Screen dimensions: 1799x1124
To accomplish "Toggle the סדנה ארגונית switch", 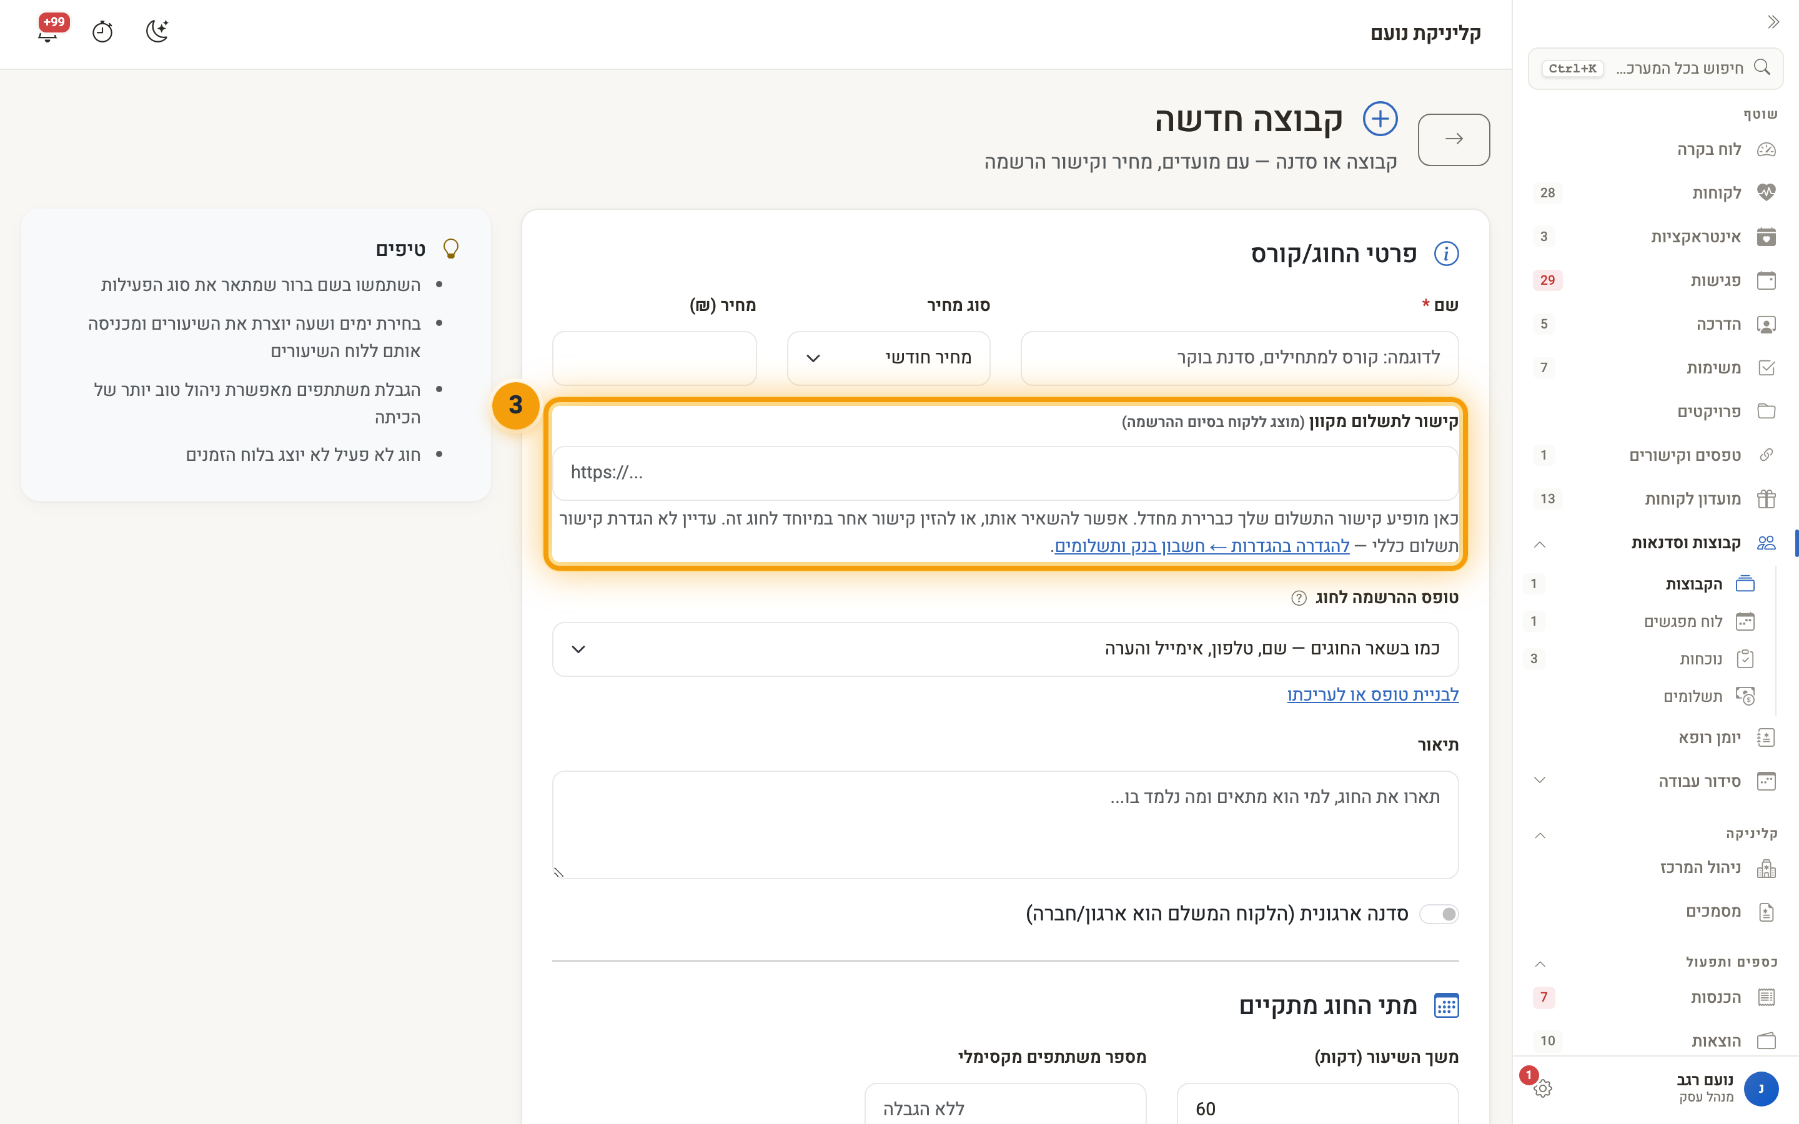I will [x=1439, y=914].
